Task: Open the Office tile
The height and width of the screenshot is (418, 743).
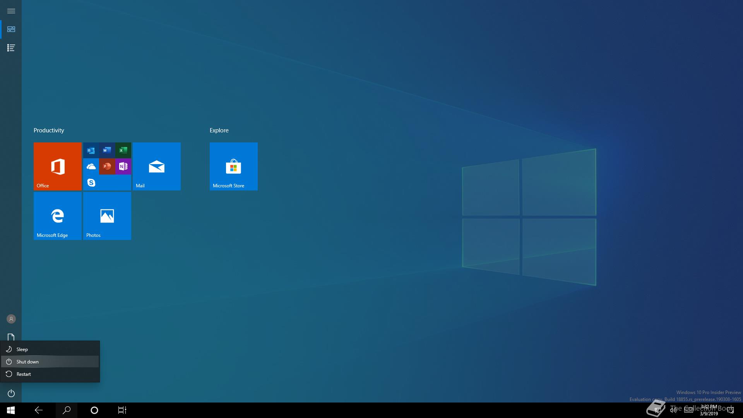Action: 58,166
